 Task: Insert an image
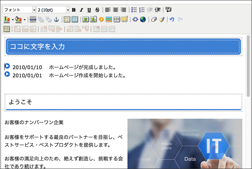click(x=86, y=19)
